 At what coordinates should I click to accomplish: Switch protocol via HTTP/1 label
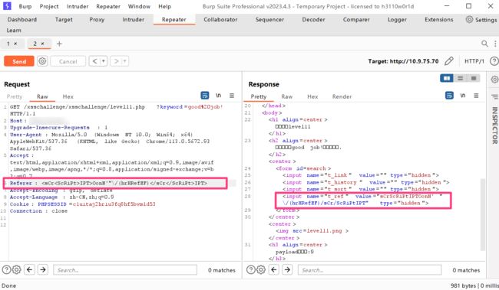click(x=474, y=61)
